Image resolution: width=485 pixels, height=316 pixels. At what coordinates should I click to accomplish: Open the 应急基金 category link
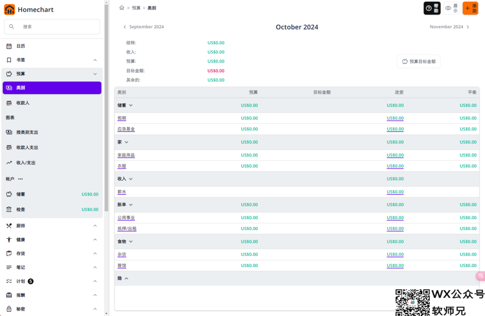click(126, 129)
